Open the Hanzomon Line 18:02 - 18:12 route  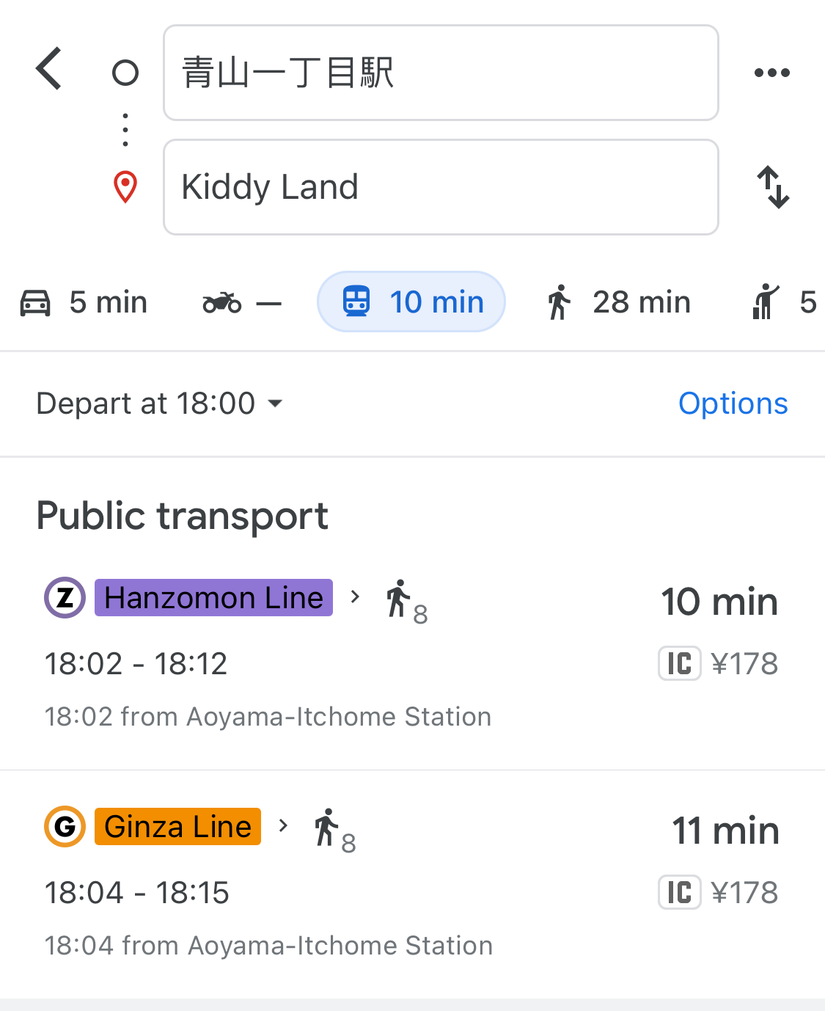pos(412,656)
